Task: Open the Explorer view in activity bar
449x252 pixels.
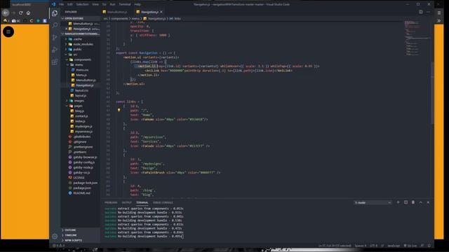Action: 55,13
